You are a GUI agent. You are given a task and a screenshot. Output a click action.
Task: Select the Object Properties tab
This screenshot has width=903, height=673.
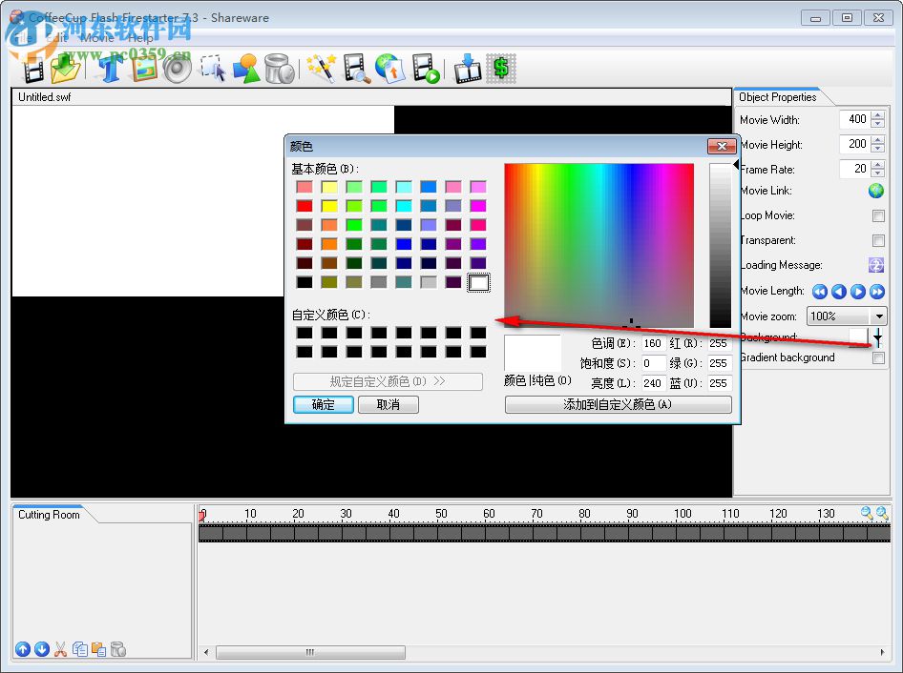[778, 97]
